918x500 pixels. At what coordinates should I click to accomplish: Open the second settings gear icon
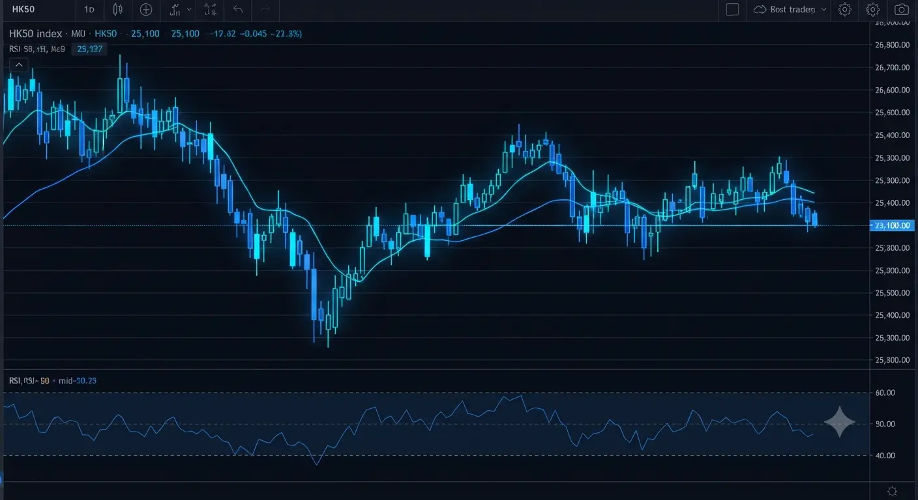pos(873,10)
